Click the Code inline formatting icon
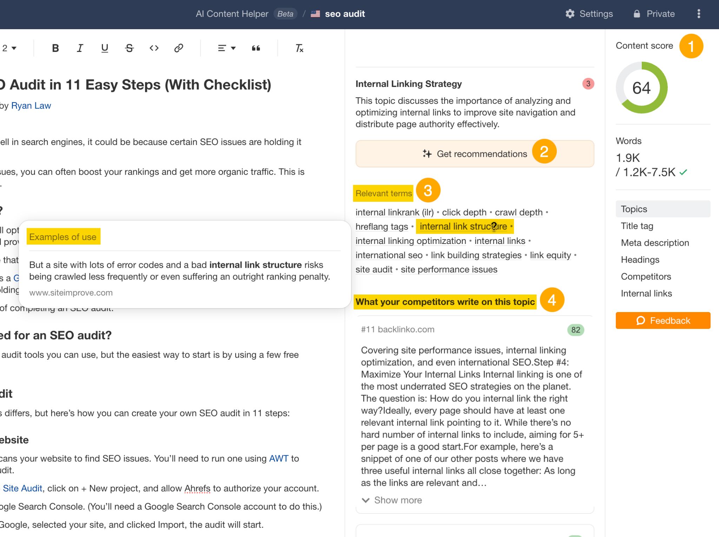Image resolution: width=719 pixels, height=537 pixels. [154, 48]
